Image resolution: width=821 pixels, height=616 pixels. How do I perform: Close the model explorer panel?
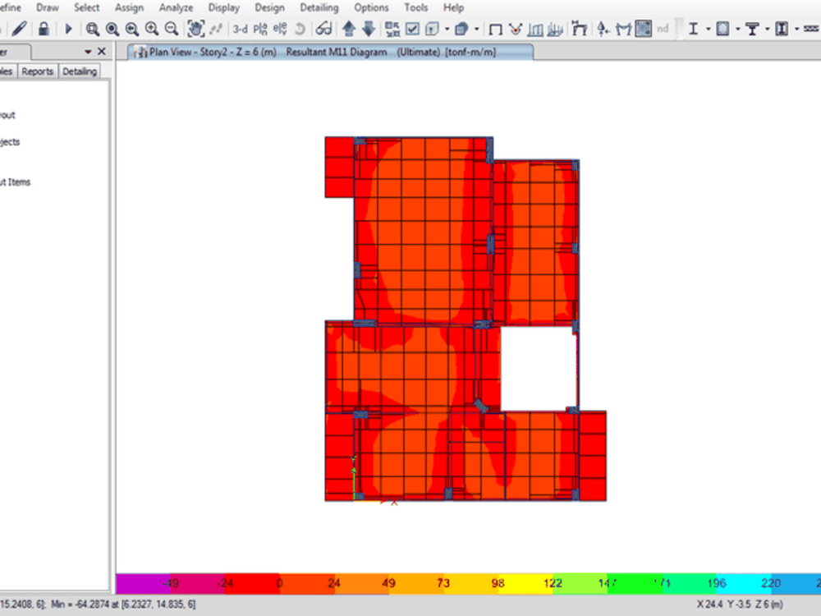102,51
